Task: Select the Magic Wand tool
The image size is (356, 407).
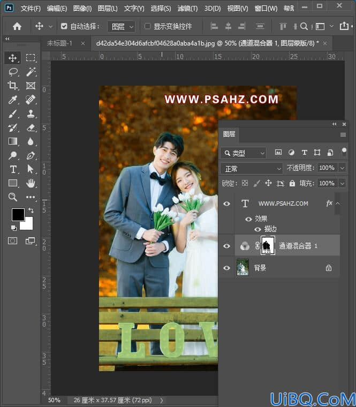Action: coord(31,72)
